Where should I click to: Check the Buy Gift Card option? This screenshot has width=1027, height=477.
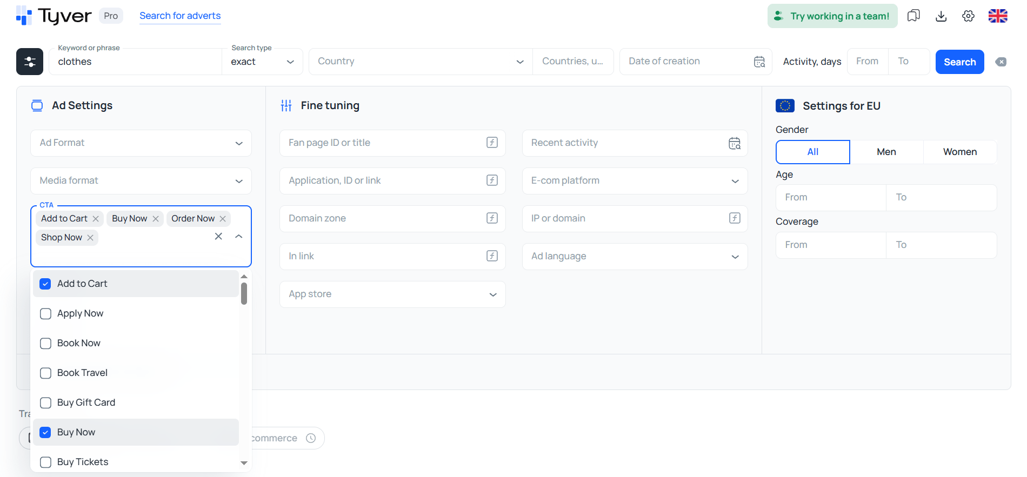click(x=45, y=402)
